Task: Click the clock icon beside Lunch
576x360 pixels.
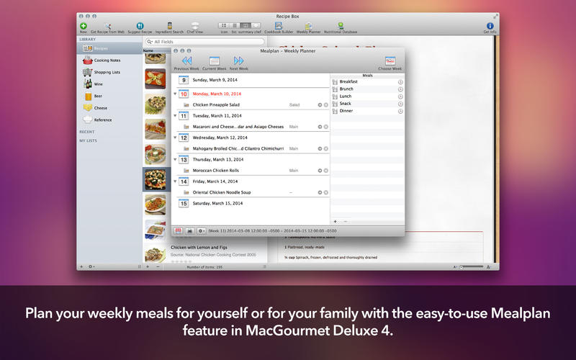Action: coord(400,96)
